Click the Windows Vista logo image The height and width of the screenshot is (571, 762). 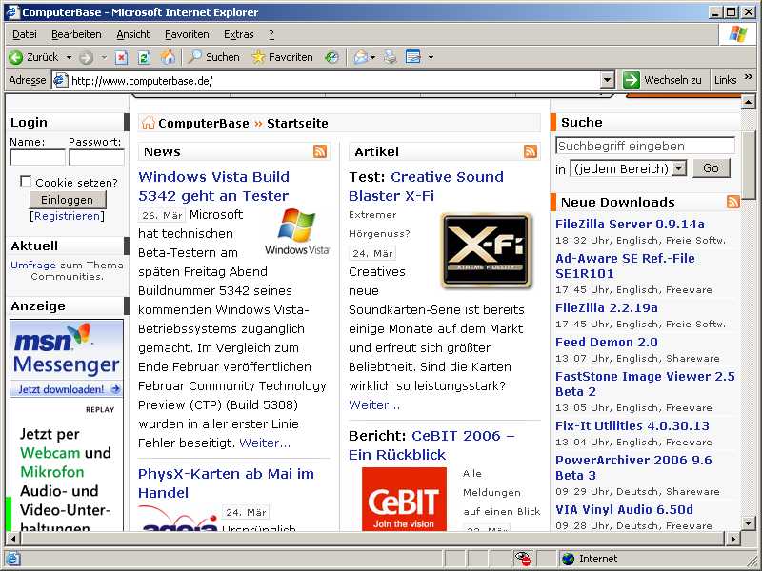[x=297, y=232]
